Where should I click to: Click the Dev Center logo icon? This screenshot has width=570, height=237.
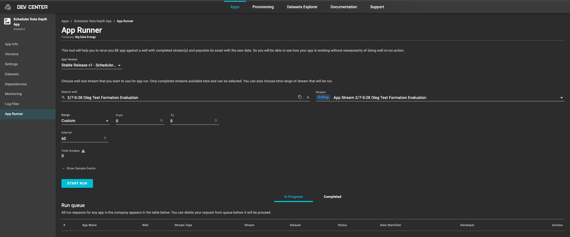click(8, 7)
